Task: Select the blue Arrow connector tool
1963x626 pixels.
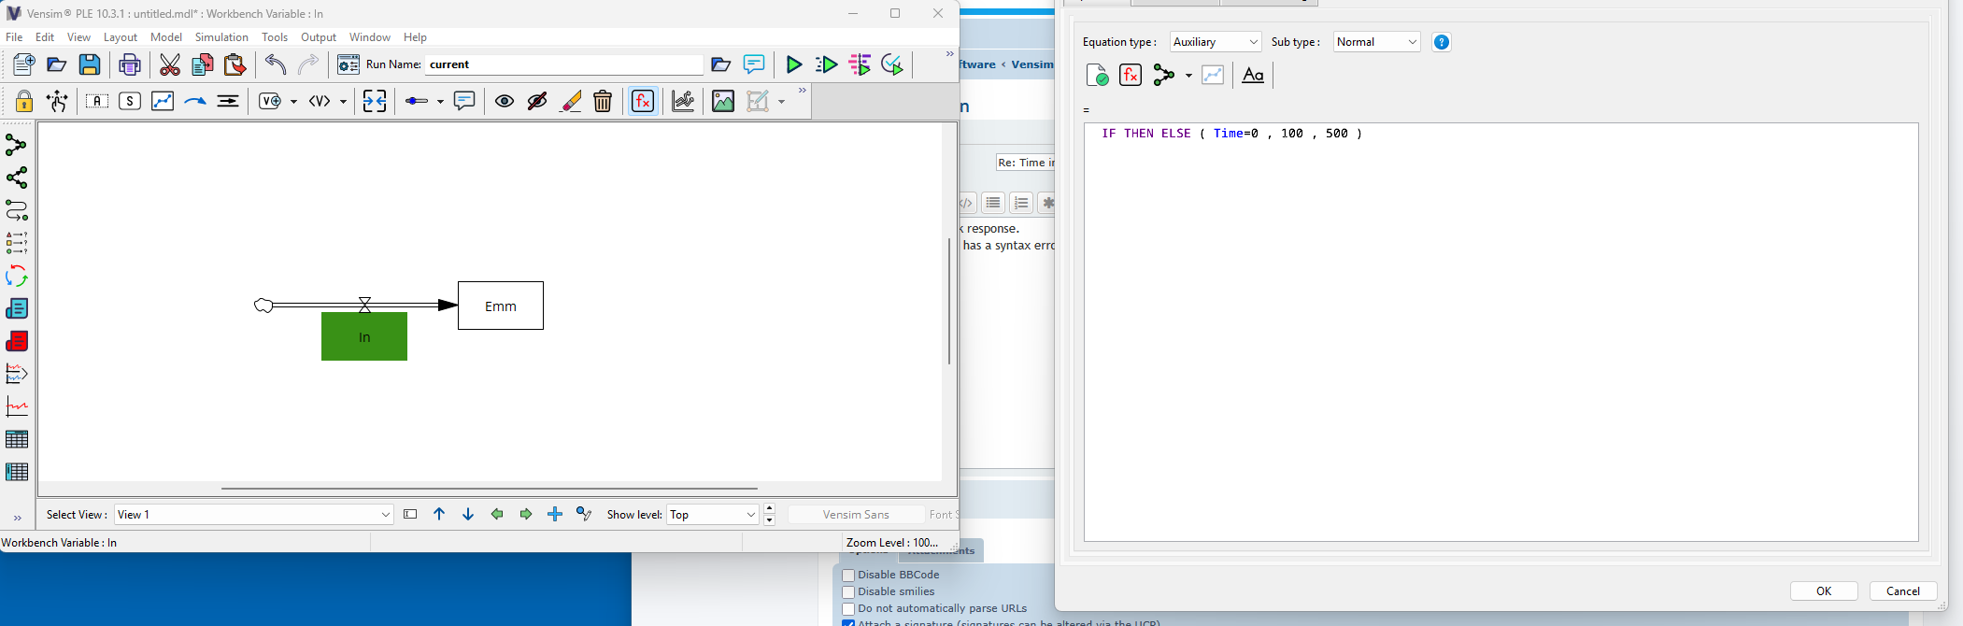Action: 195,101
